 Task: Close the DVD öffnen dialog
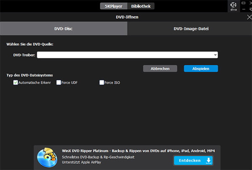(249, 17)
